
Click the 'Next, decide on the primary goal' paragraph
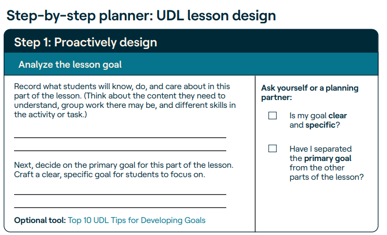[x=124, y=170]
